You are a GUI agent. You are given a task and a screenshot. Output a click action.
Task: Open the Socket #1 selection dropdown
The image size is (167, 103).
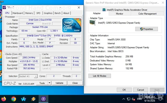(x=28, y=76)
